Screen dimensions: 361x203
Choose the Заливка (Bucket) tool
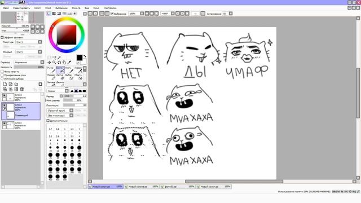tap(51, 83)
